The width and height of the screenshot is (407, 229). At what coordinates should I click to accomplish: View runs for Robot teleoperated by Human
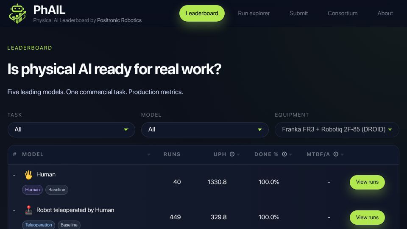point(367,217)
